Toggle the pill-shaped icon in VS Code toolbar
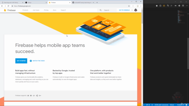 (175, 6)
